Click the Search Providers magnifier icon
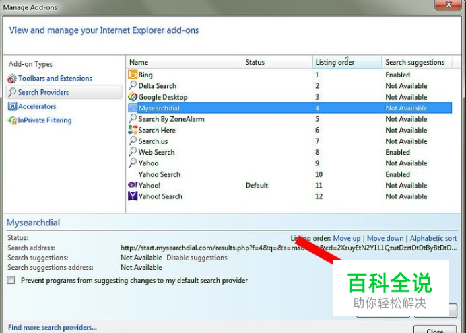Screen dimensions: 466x333 point(12,92)
